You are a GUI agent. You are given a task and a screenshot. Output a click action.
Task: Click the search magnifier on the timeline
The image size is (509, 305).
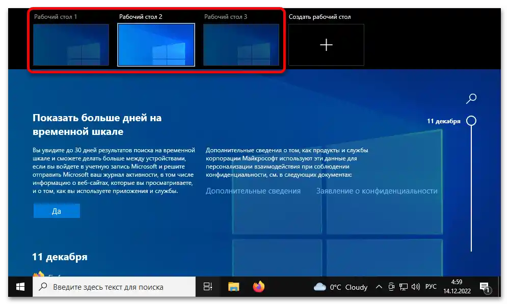click(471, 98)
